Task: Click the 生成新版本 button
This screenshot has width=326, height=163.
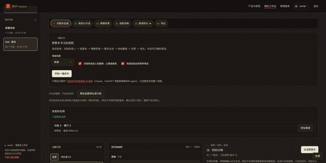Action: [x=310, y=149]
